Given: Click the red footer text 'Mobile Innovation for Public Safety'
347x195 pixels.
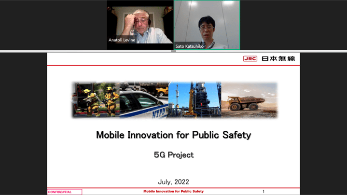Looking at the screenshot, I should [174, 191].
